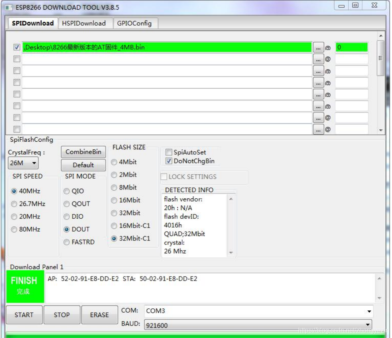Click the Download Panel log scroll up arrow

(x=379, y=279)
